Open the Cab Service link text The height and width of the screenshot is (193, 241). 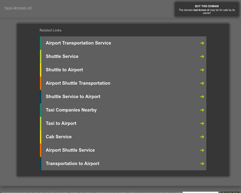click(58, 137)
